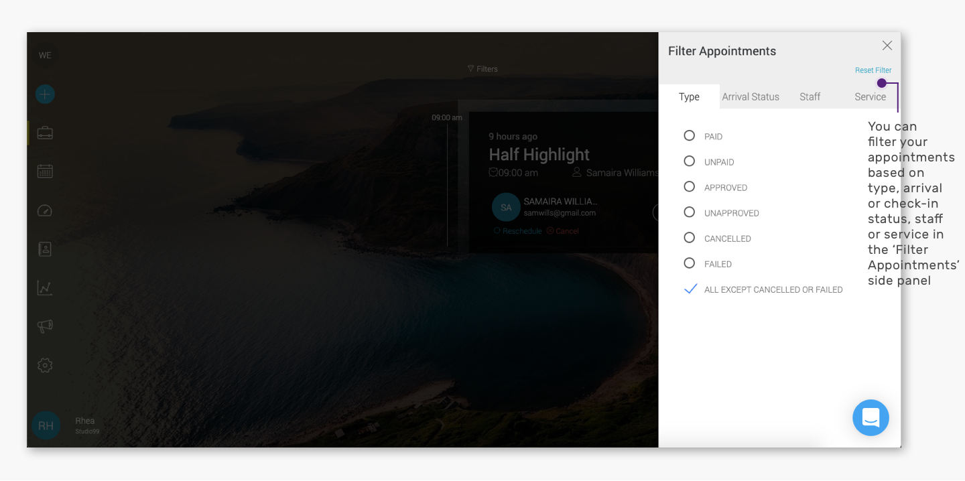Click the blue plus add button

tap(45, 94)
